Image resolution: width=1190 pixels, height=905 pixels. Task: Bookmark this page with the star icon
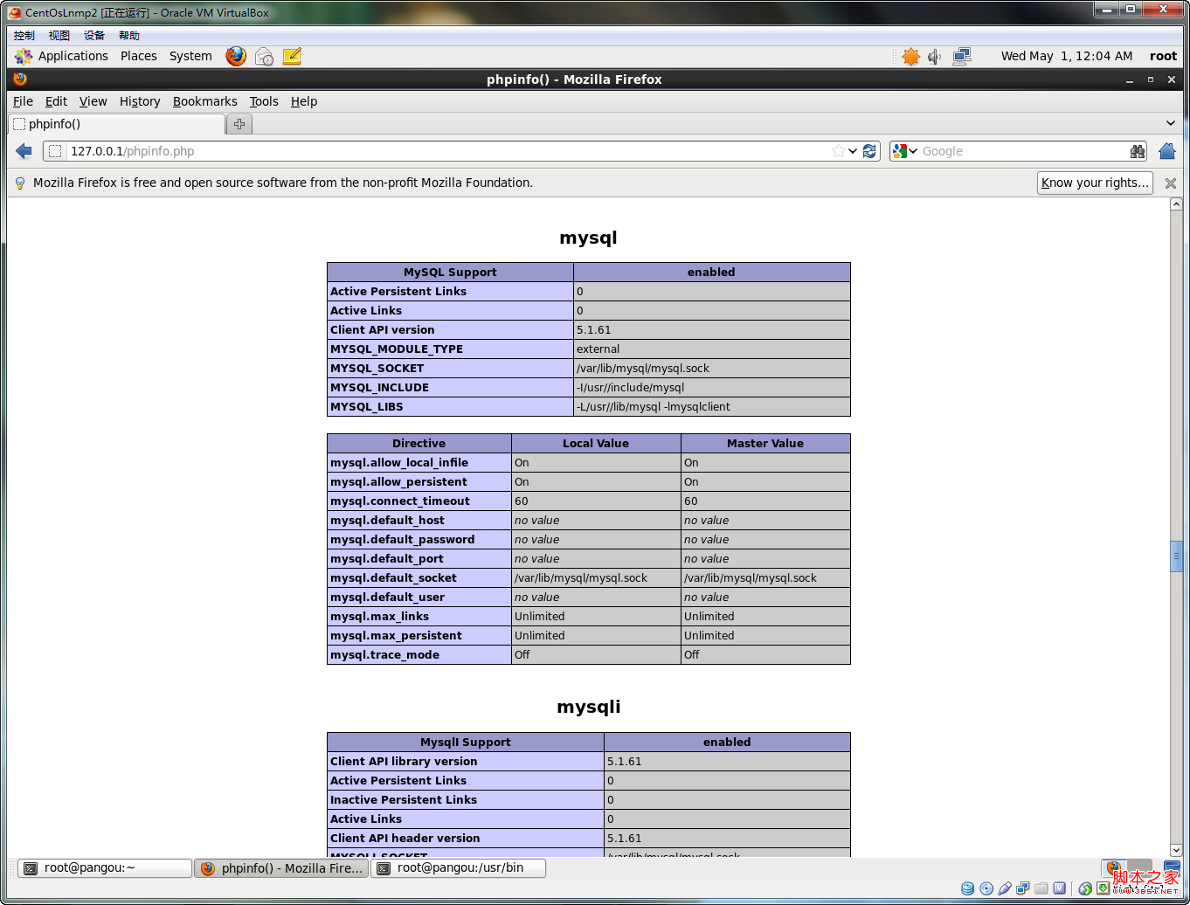tap(840, 151)
